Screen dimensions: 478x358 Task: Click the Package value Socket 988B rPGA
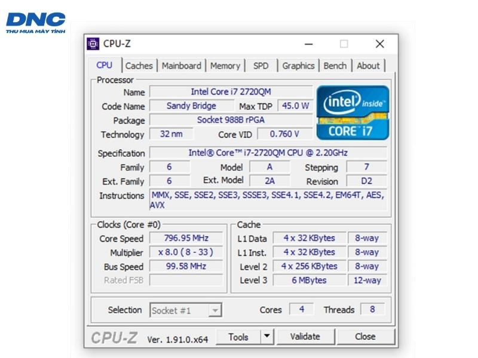click(x=231, y=120)
